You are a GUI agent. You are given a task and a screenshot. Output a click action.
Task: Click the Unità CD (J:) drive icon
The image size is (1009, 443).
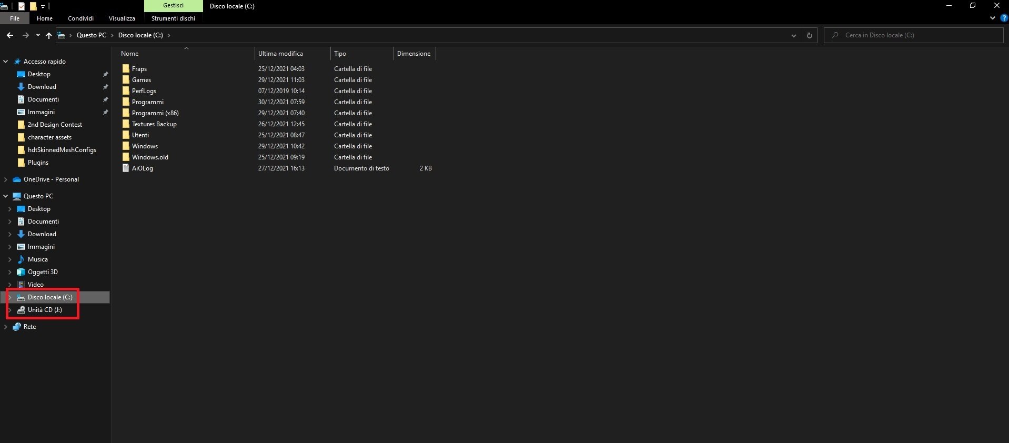pyautogui.click(x=21, y=310)
